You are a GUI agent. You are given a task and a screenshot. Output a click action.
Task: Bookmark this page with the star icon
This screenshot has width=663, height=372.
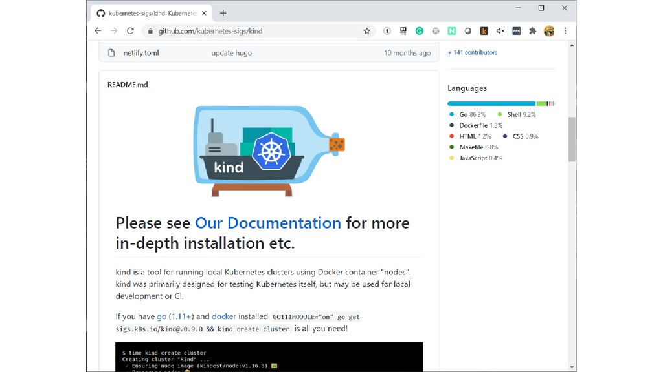click(366, 31)
